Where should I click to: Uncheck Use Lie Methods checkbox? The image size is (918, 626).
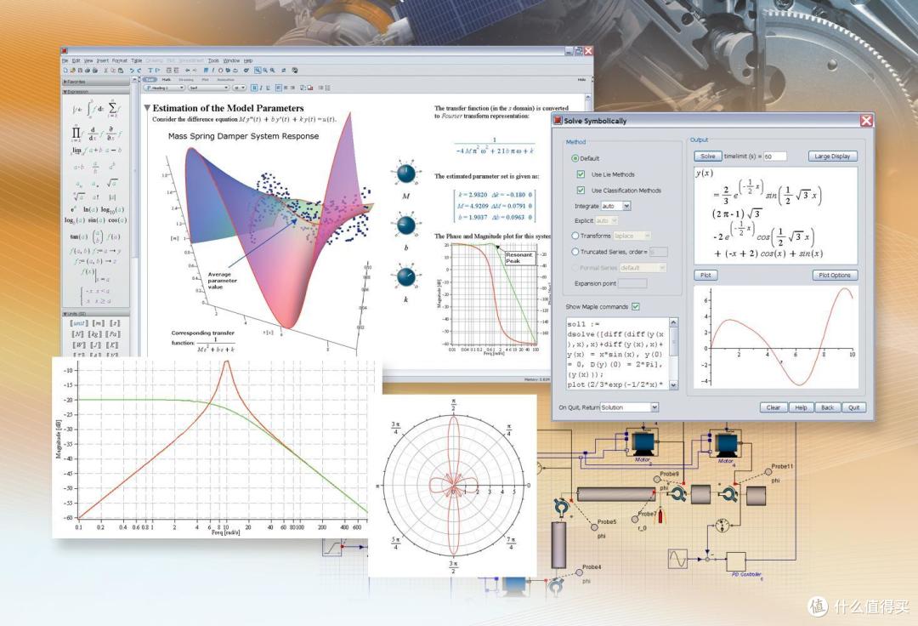tap(581, 174)
